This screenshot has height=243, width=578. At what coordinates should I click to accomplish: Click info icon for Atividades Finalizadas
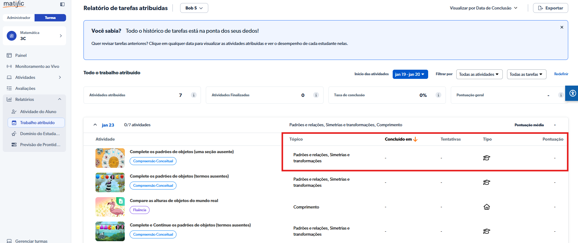[316, 95]
